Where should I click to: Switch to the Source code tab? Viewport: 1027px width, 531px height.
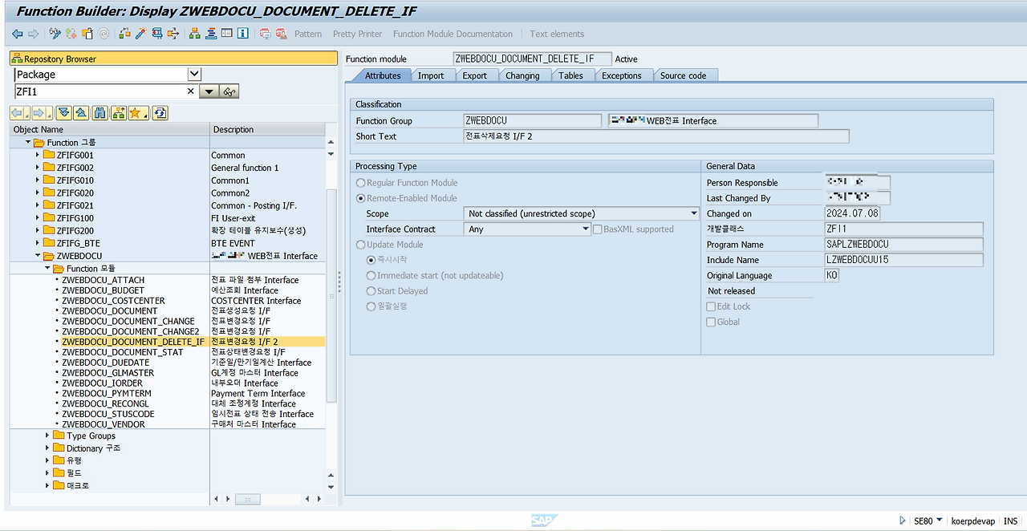[x=684, y=75]
